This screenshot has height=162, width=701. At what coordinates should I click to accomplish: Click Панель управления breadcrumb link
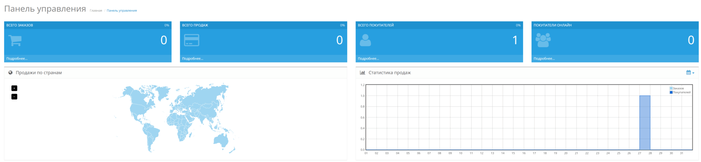tap(122, 11)
